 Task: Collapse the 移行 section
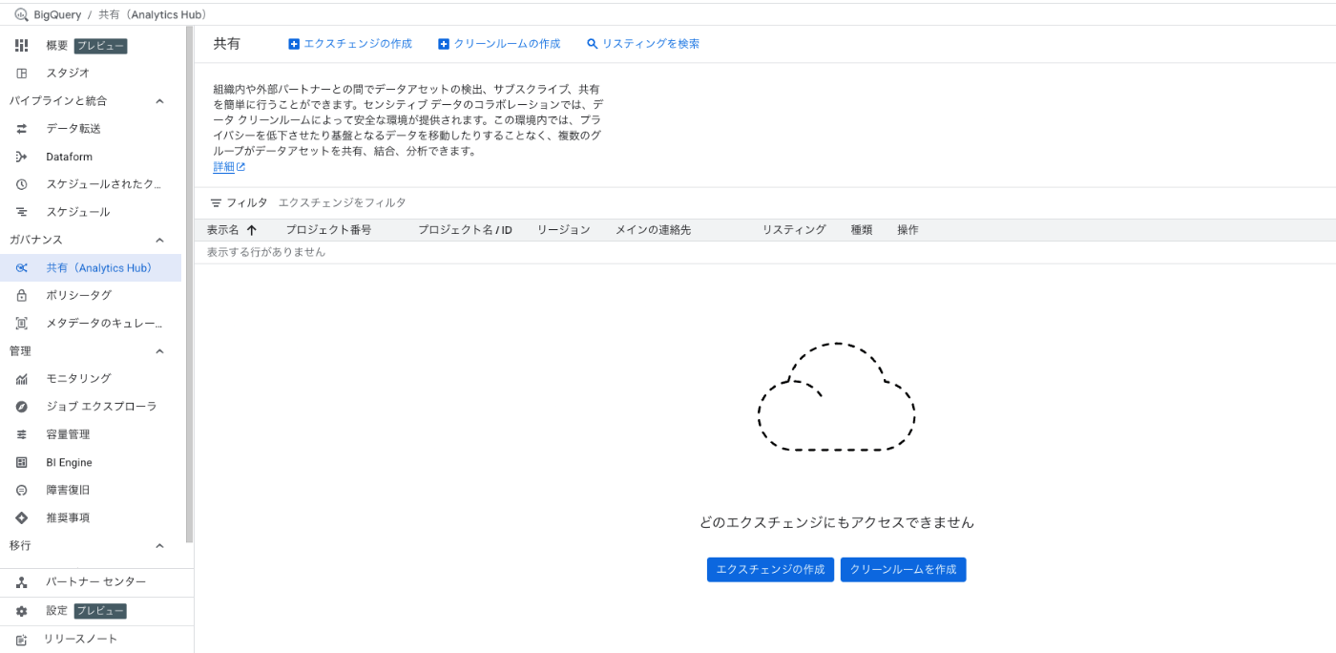click(159, 546)
